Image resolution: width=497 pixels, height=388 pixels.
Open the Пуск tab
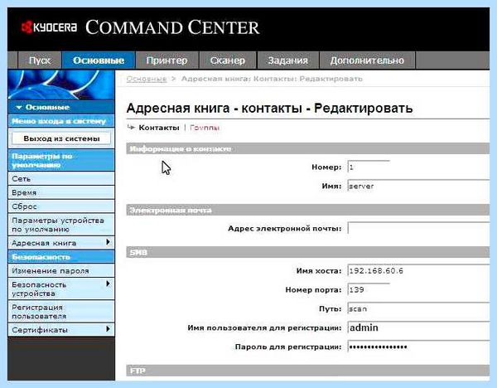40,61
